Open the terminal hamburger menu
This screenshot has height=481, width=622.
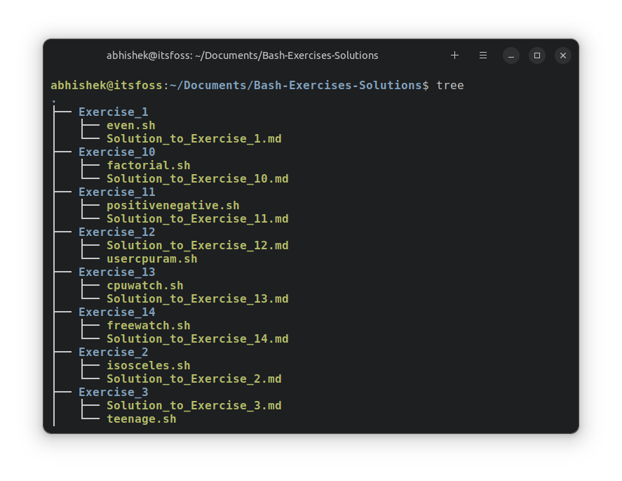[x=482, y=55]
